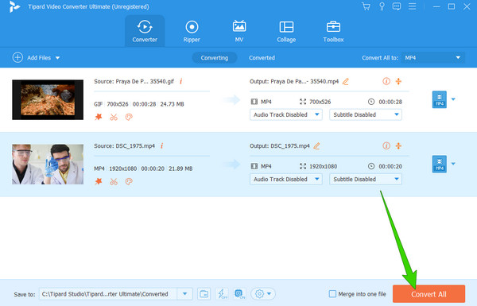
Task: Click the compress icon for DSC_1975.mp4 output
Action: (398, 145)
